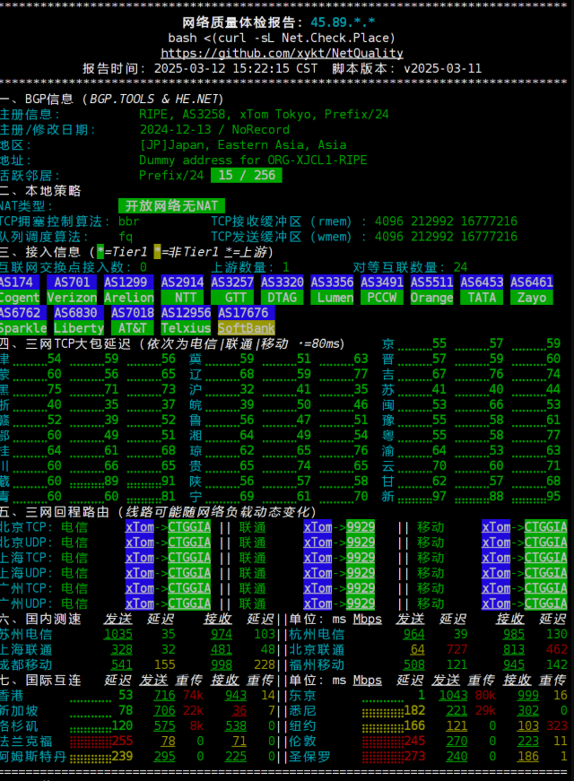Click the date 2024-12-13 / NoRecord
The height and width of the screenshot is (781, 574).
214,129
